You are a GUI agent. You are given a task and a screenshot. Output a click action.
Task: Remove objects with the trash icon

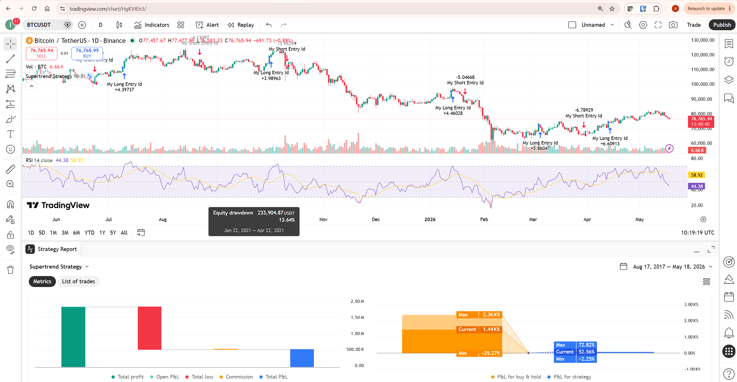point(10,270)
